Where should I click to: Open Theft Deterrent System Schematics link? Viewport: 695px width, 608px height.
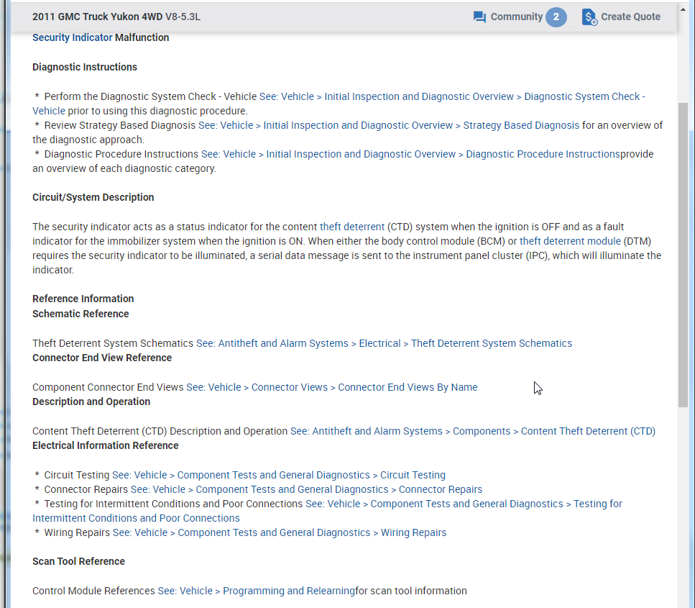point(492,343)
